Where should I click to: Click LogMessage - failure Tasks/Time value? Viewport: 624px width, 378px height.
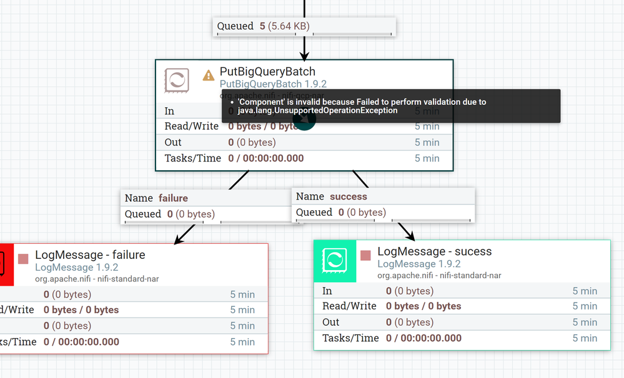81,342
